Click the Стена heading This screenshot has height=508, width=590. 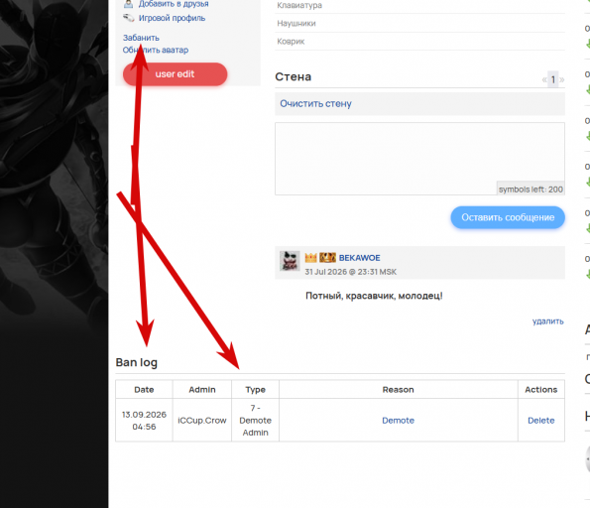pyautogui.click(x=294, y=76)
